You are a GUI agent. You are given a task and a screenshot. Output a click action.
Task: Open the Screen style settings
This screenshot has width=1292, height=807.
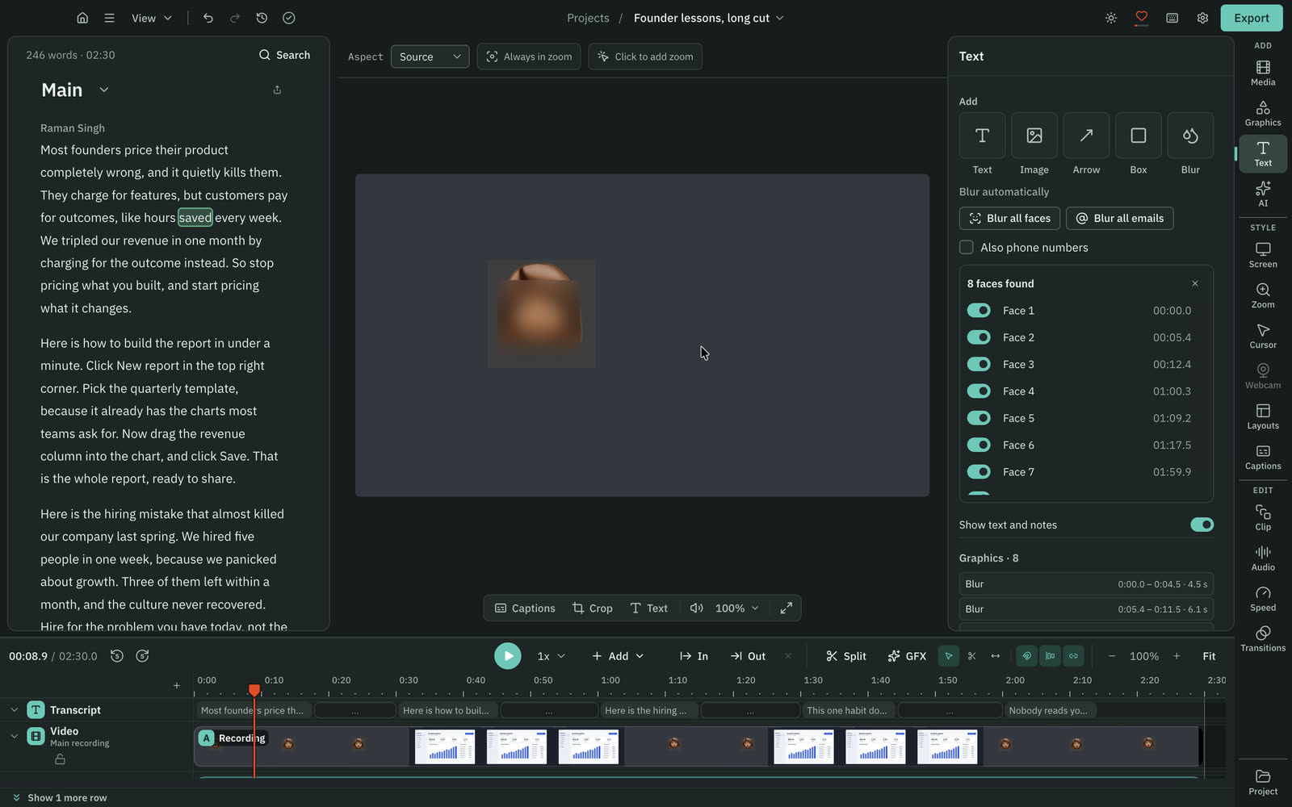[1263, 255]
